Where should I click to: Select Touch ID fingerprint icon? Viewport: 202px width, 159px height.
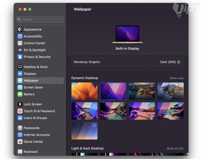[20, 111]
